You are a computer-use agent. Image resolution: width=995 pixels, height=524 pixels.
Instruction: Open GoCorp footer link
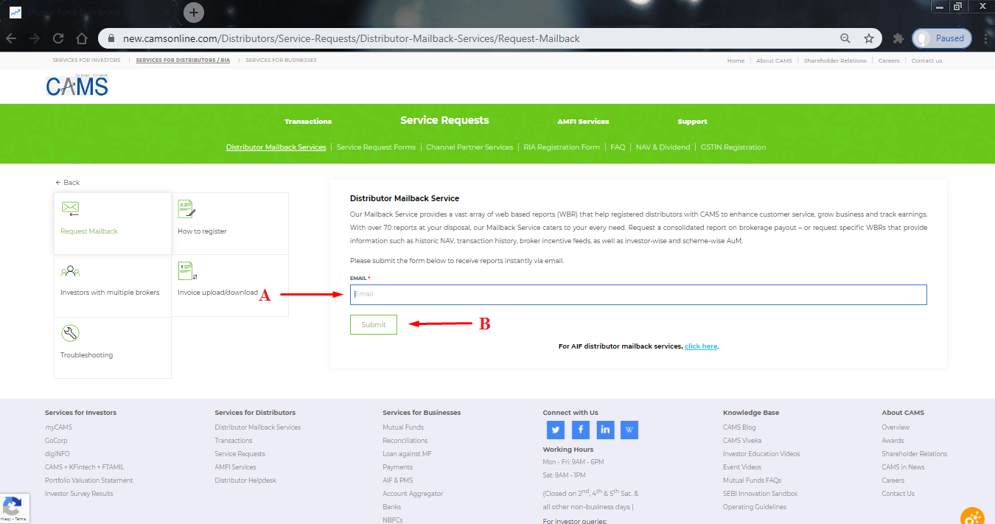56,441
